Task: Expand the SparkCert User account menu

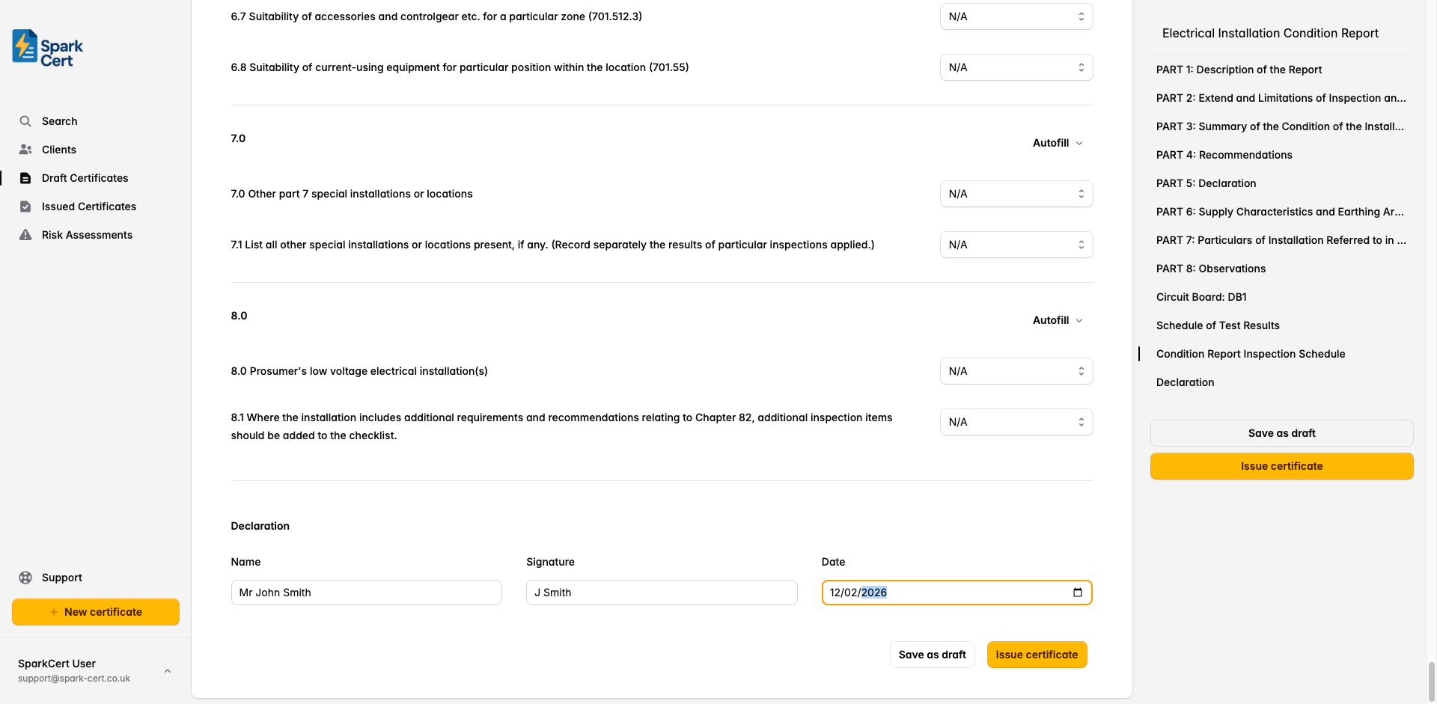Action: 168,670
